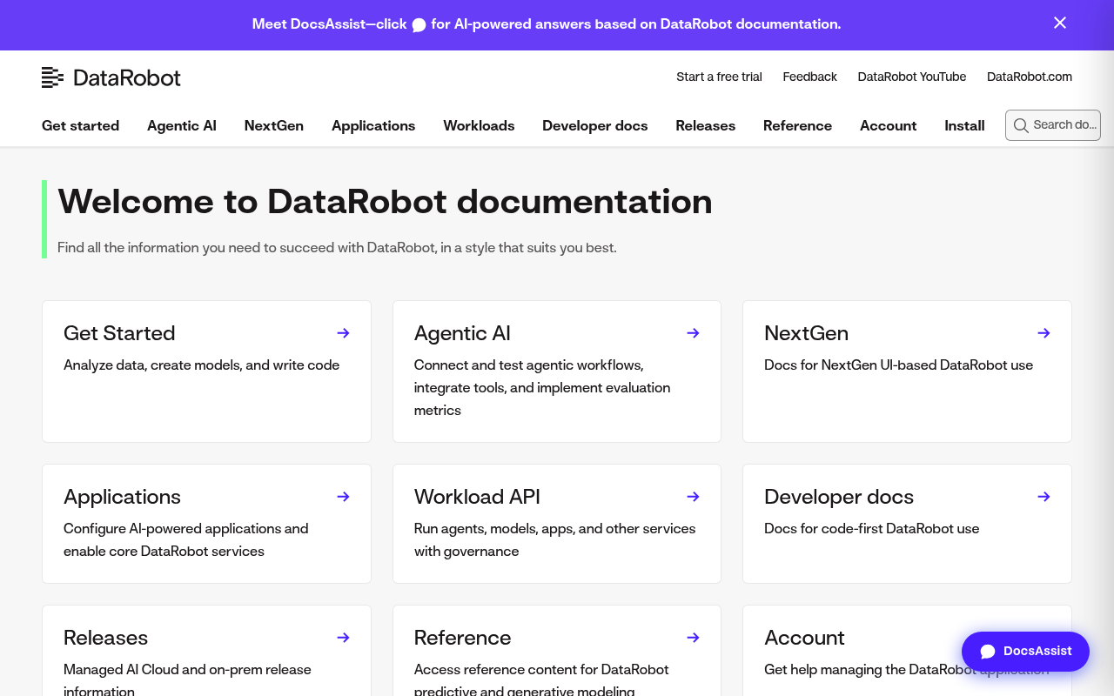This screenshot has width=1114, height=696.
Task: Open the DocsAssist chat button
Action: click(1025, 652)
